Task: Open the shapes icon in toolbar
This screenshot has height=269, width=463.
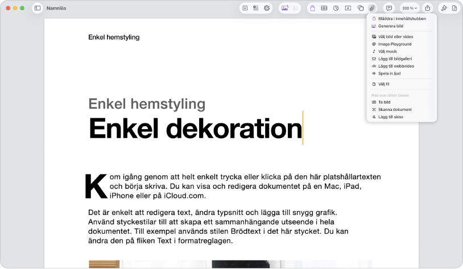Action: 360,9
